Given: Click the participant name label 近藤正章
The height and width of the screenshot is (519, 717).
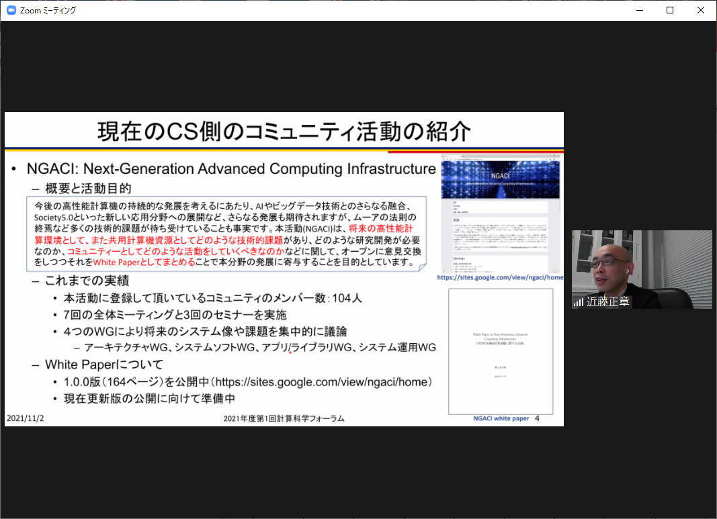Looking at the screenshot, I should click(x=608, y=302).
